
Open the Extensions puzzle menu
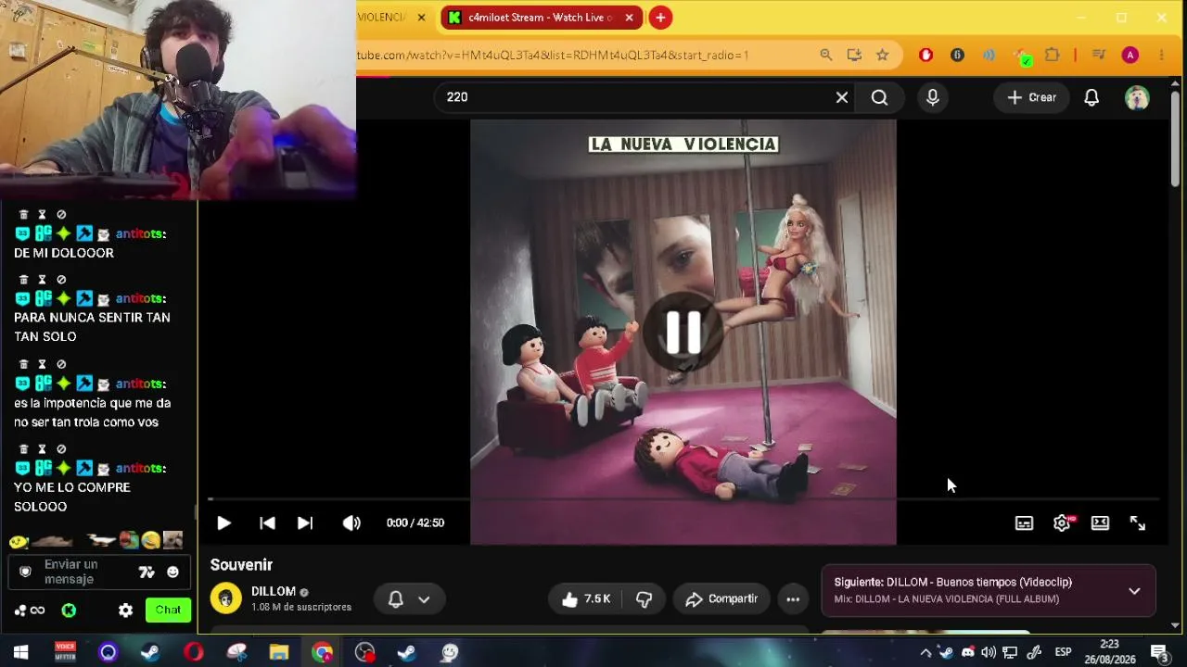tap(1052, 56)
